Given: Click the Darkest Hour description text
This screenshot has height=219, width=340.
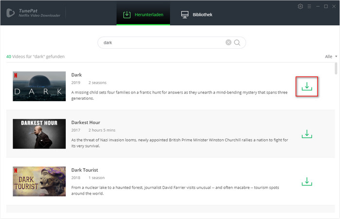Looking at the screenshot, I should tap(179, 143).
